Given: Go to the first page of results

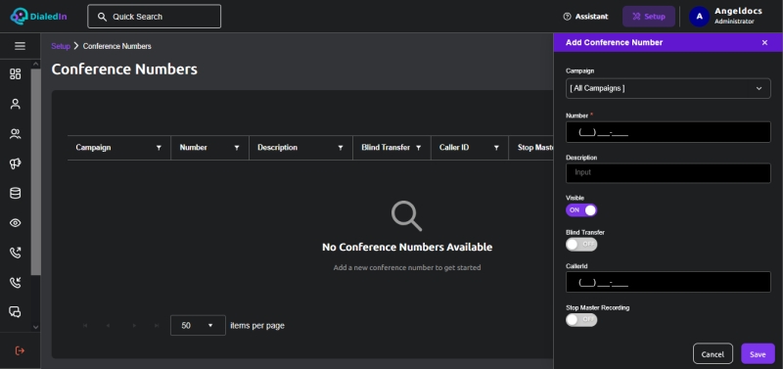Looking at the screenshot, I should pos(85,326).
